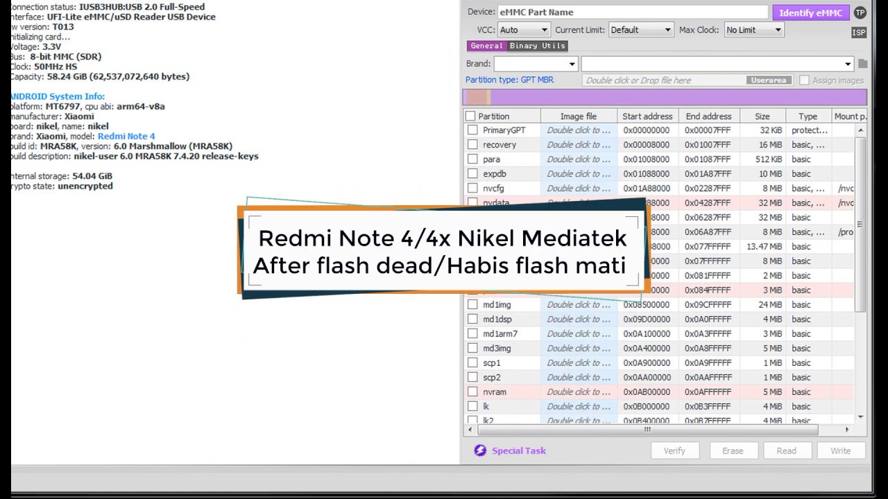The width and height of the screenshot is (888, 499).
Task: Tick the scp1 partition checkbox
Action: tap(472, 362)
